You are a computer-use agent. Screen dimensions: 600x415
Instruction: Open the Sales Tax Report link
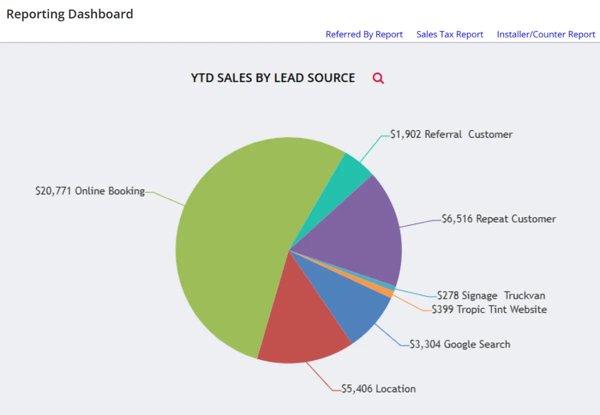point(449,34)
